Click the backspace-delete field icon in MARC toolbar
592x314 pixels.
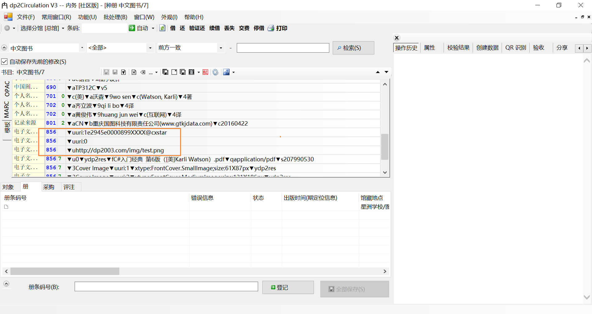click(143, 72)
